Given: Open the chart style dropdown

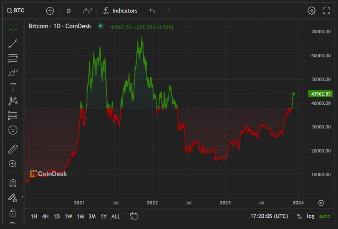Looking at the screenshot, I should pyautogui.click(x=88, y=10).
